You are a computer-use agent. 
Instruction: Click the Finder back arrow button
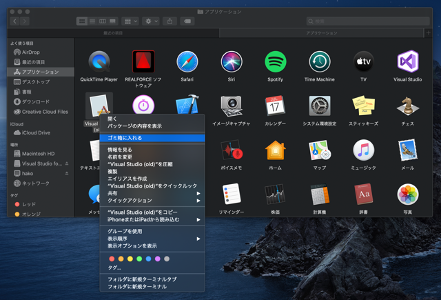[x=14, y=21]
